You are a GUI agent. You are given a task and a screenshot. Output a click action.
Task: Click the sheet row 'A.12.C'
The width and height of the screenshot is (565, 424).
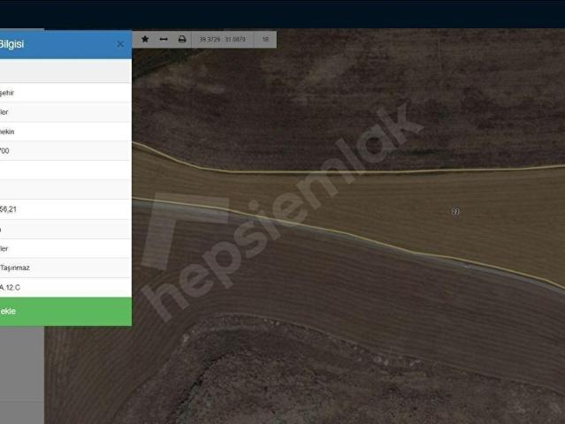point(65,287)
